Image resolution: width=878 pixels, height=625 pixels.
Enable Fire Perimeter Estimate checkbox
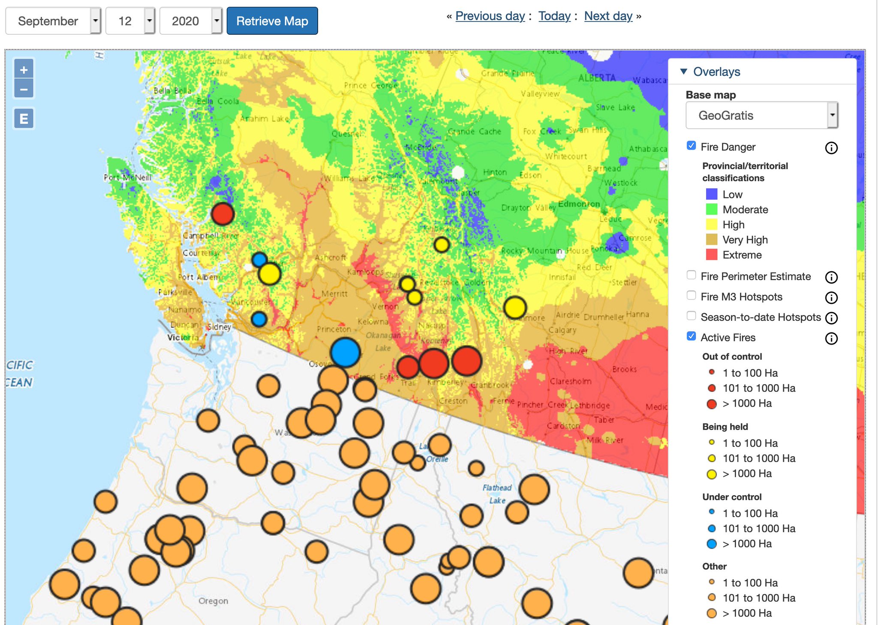[x=691, y=275]
